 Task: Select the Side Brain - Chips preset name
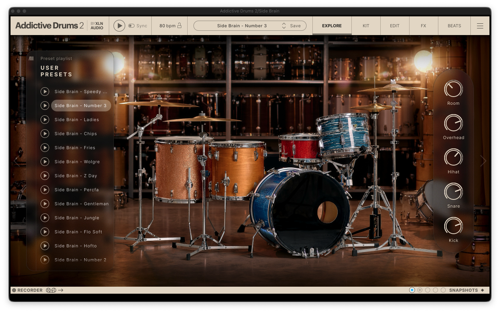coord(76,134)
